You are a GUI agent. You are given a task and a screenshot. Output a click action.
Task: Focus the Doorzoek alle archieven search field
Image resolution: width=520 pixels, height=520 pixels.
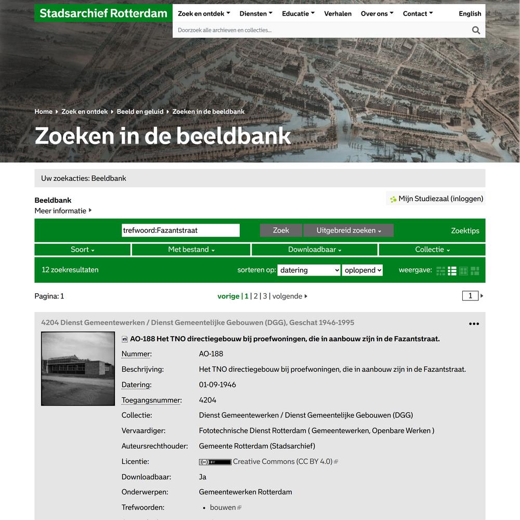pyautogui.click(x=322, y=30)
